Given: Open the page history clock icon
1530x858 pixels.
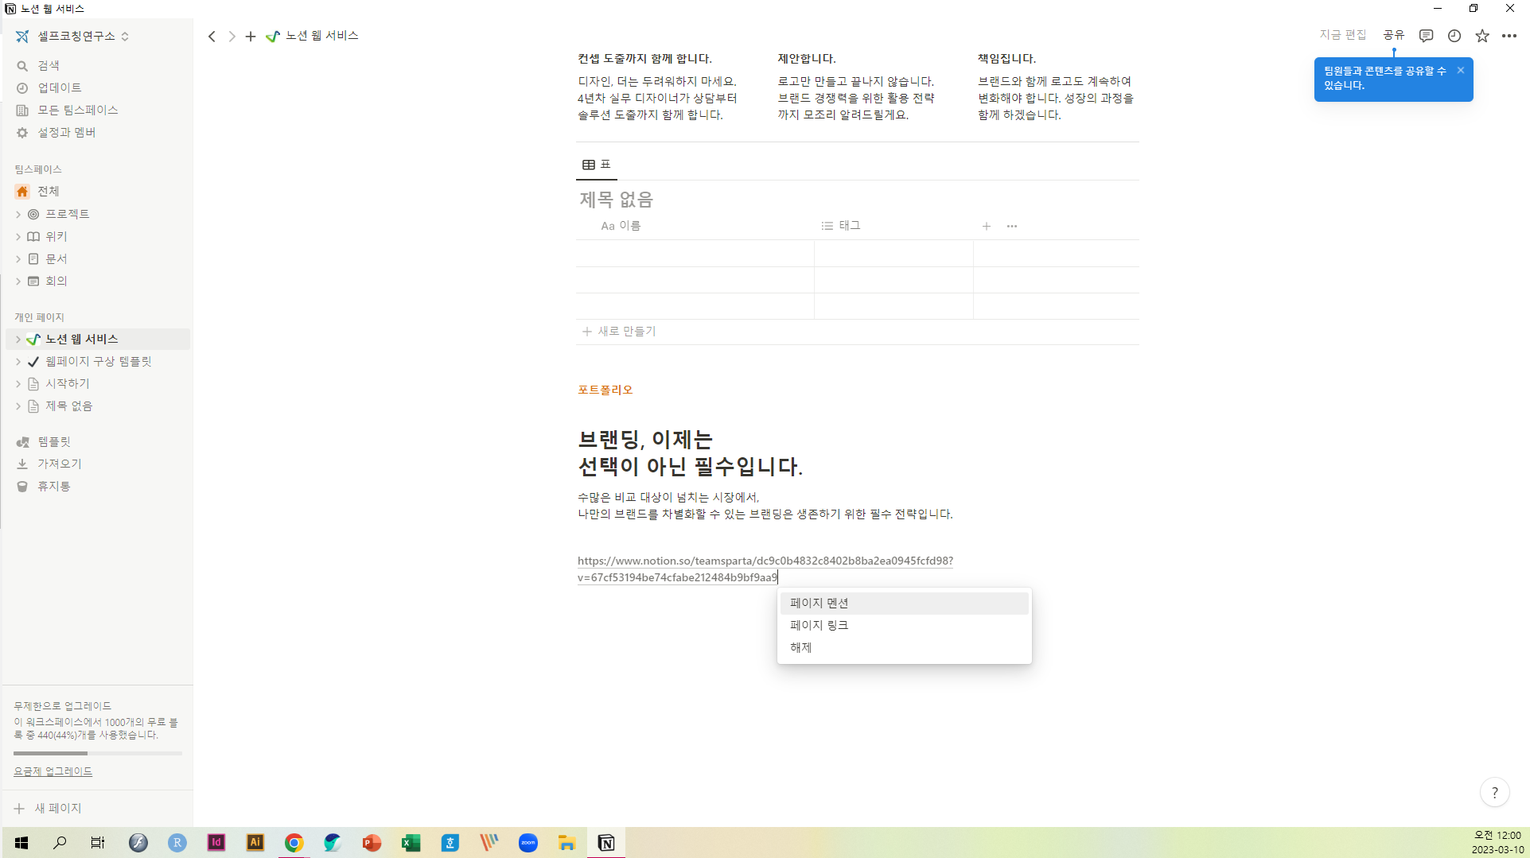Looking at the screenshot, I should tap(1454, 36).
